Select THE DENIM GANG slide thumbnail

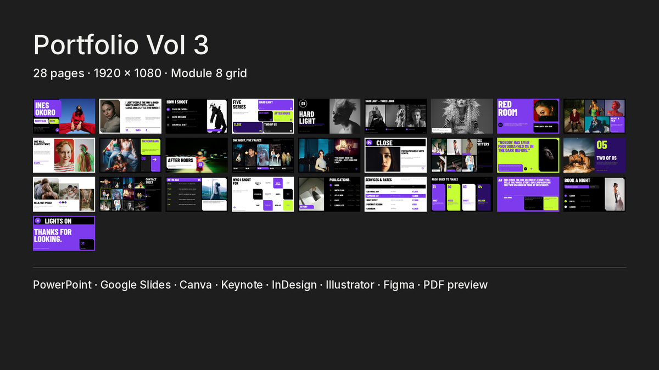130,155
